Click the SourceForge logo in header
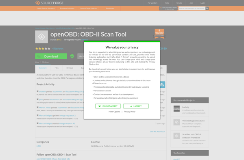This screenshot has width=244, height=160. (x=49, y=3)
